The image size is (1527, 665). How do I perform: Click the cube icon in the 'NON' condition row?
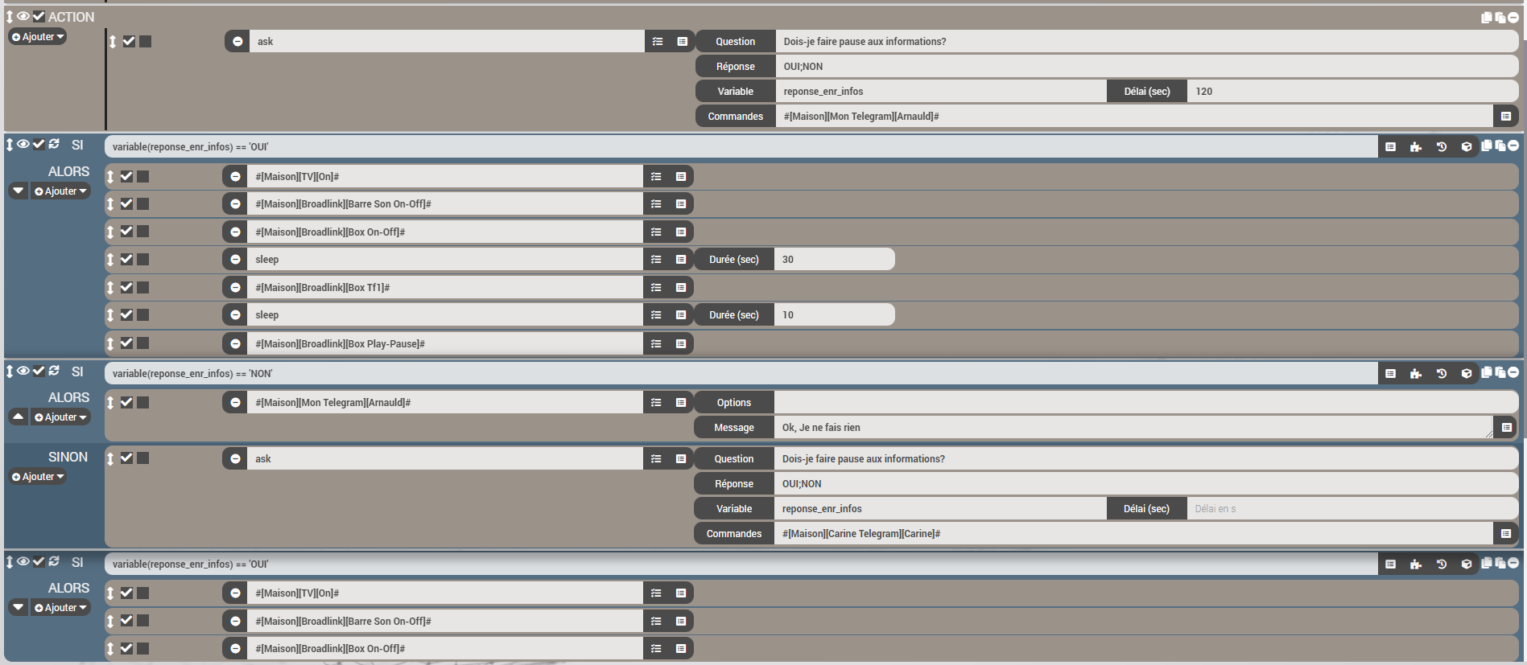1467,373
